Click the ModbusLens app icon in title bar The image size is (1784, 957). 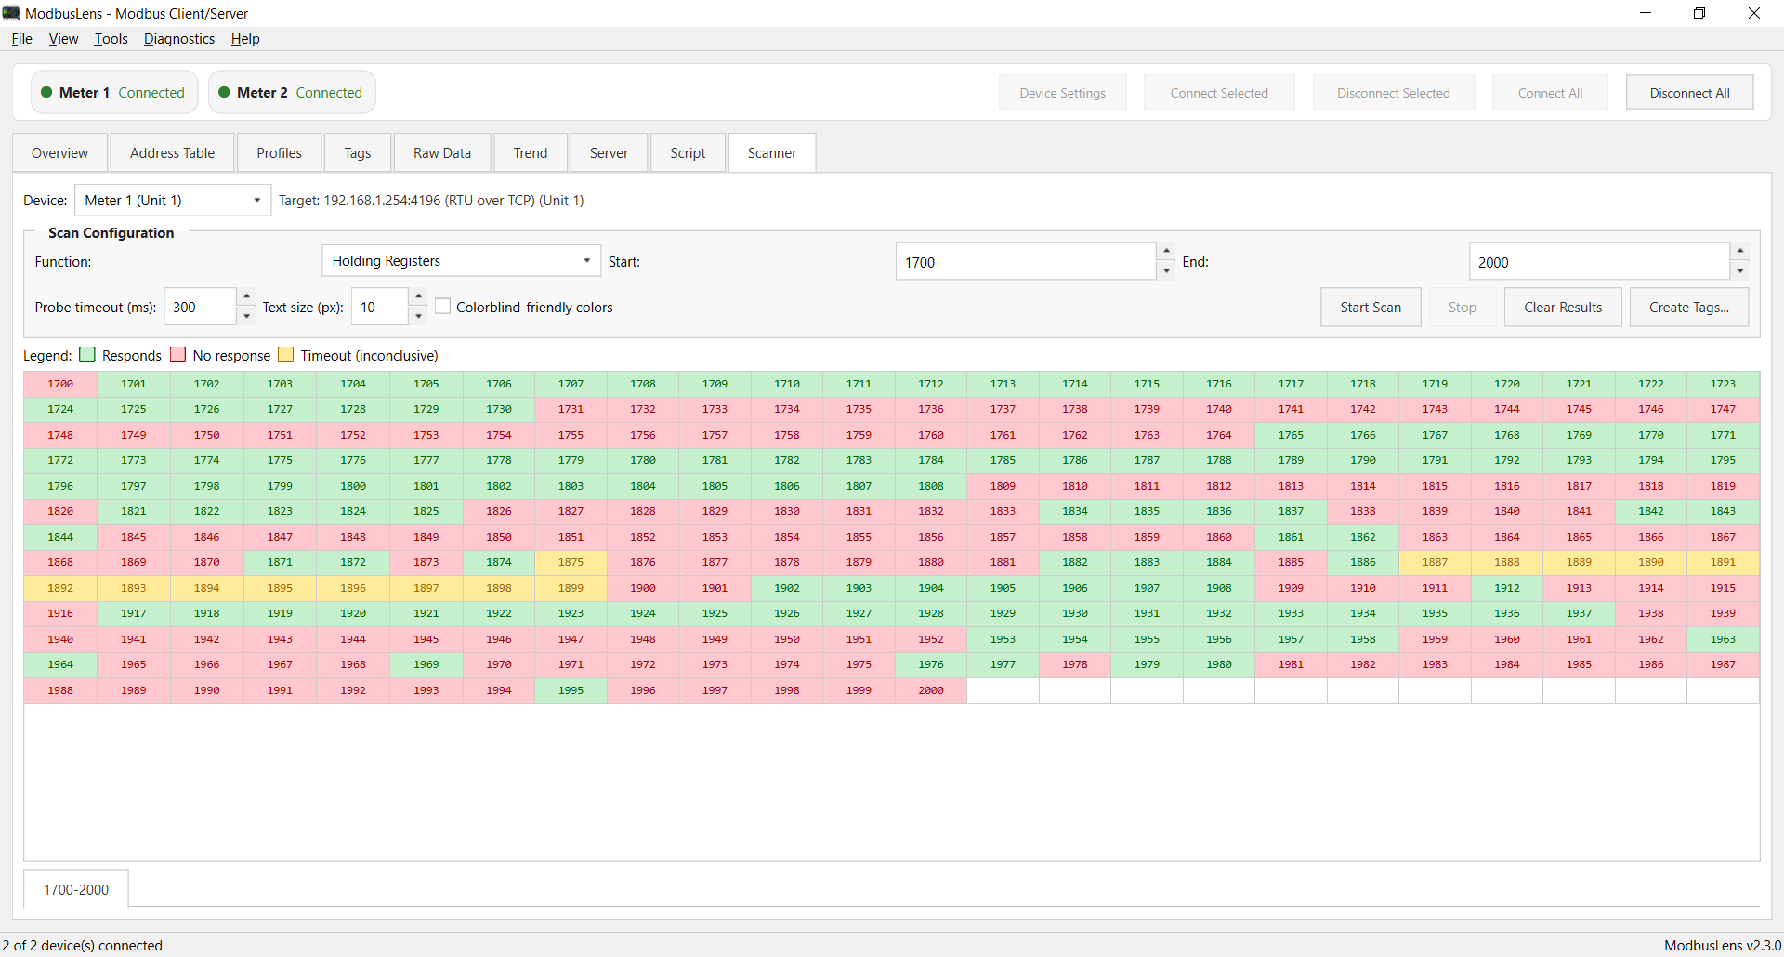[11, 13]
